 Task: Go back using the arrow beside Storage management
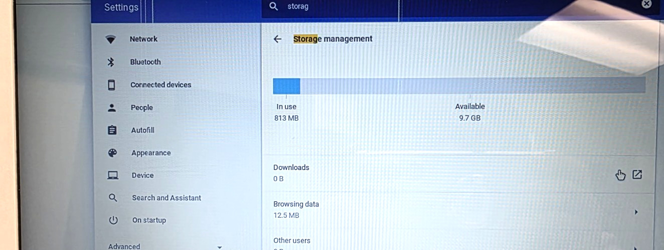point(277,39)
